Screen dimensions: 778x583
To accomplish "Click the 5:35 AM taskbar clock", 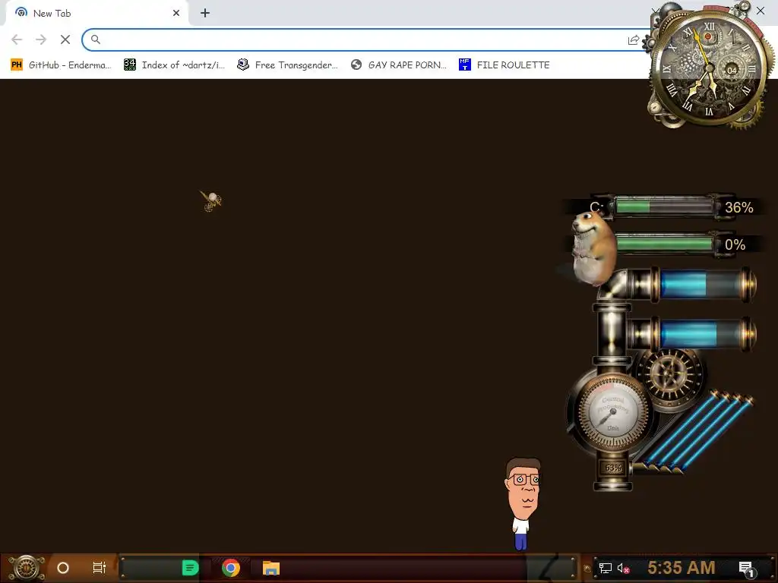I will 681,568.
